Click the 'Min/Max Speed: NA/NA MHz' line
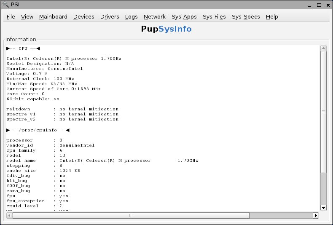This screenshot has height=225, width=333. (42, 84)
